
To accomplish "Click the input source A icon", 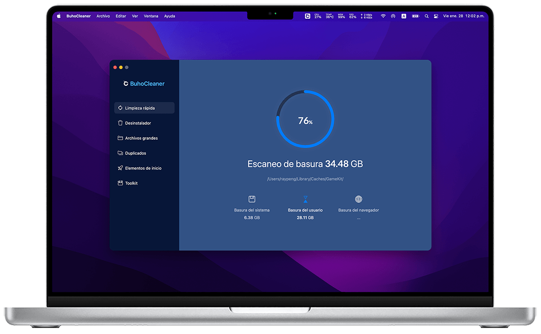I will coord(404,16).
